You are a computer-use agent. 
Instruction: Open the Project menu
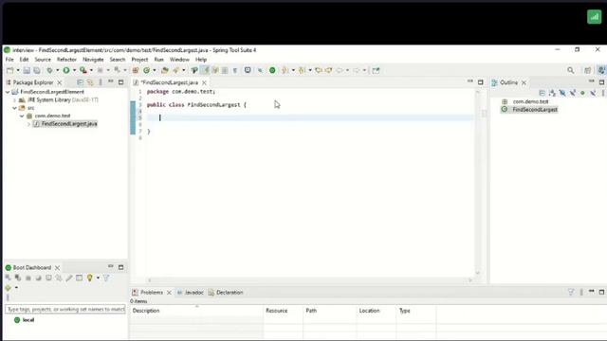[x=139, y=60]
